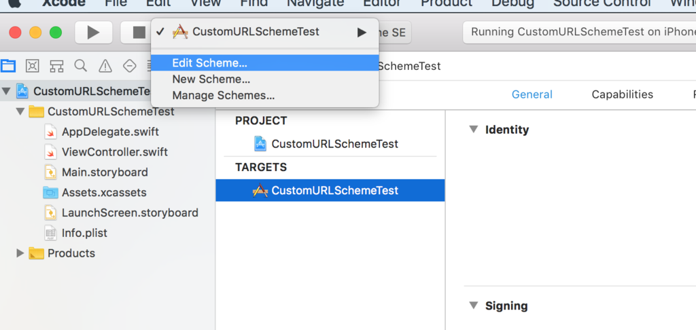Click the Stop button in toolbar

138,33
